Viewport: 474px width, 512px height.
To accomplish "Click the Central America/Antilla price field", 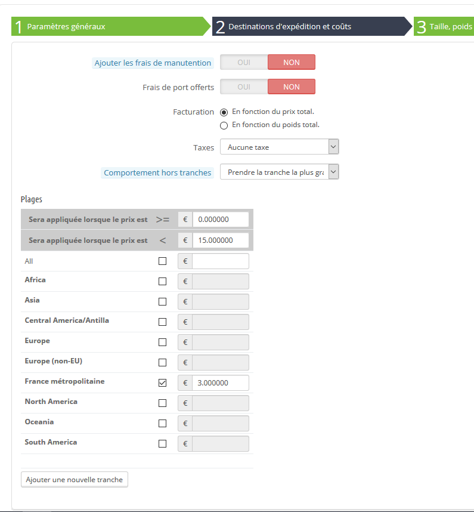I will (x=221, y=322).
